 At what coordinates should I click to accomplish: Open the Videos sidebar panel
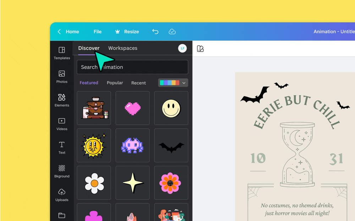coord(62,124)
